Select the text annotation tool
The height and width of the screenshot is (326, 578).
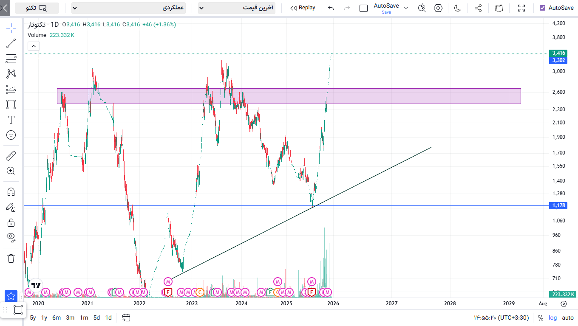click(x=11, y=120)
